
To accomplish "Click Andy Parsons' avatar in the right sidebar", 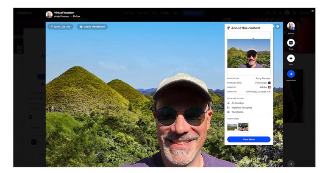I will pos(291,26).
